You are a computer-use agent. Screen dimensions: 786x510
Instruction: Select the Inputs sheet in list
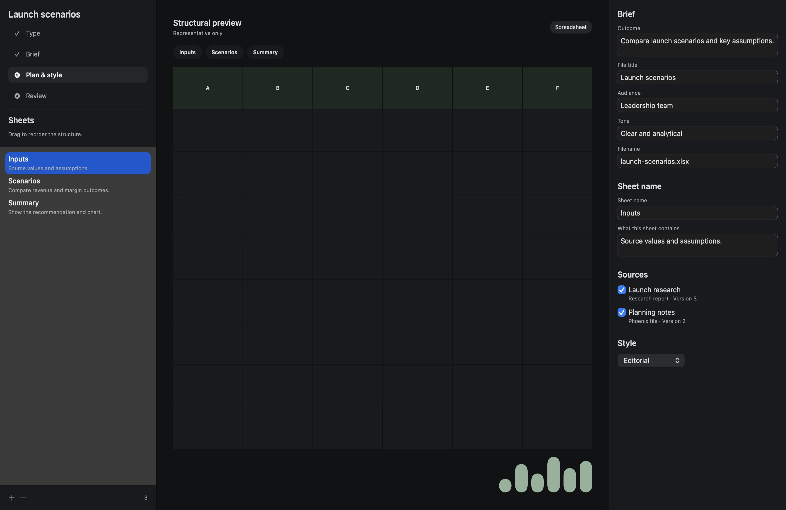click(x=78, y=163)
